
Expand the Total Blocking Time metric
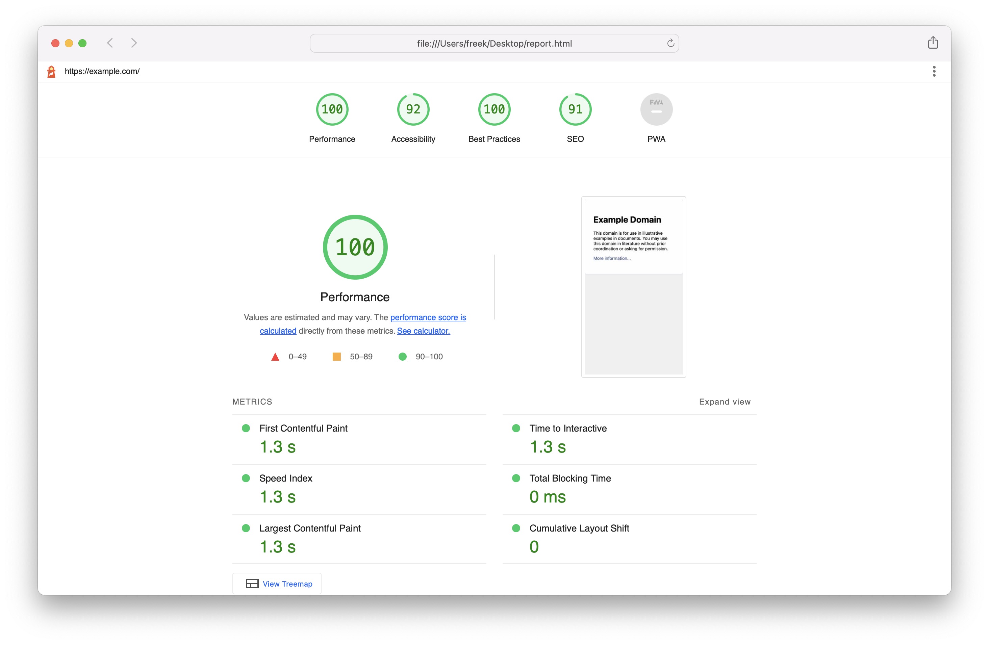click(630, 489)
